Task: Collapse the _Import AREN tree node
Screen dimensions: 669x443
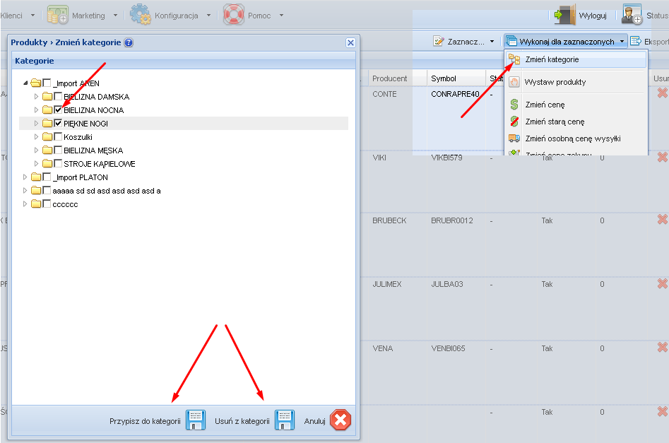Action: tap(25, 83)
